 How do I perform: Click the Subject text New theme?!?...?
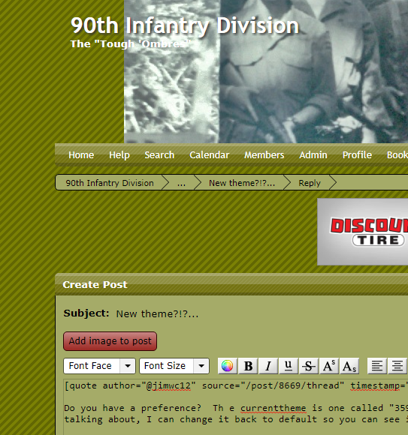(x=157, y=313)
